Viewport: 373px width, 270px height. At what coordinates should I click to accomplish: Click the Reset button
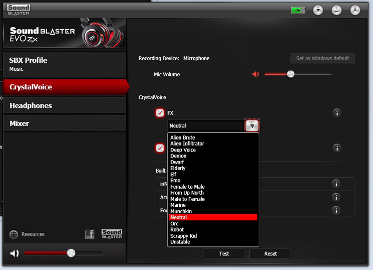tap(270, 253)
